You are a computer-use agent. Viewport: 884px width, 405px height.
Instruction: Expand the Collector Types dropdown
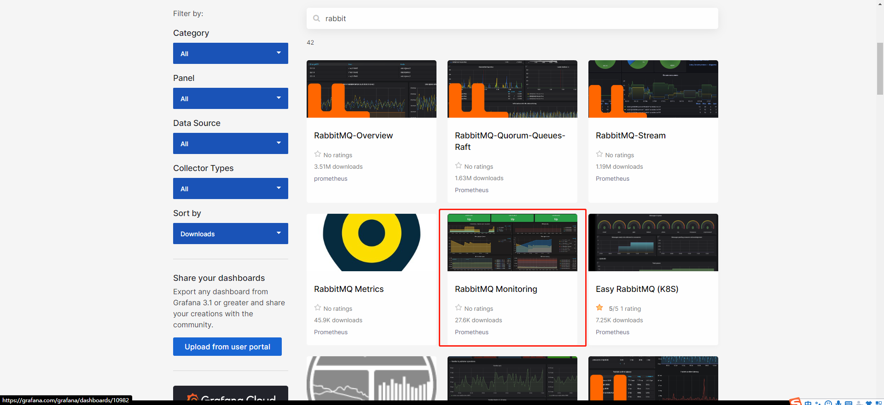click(x=231, y=188)
